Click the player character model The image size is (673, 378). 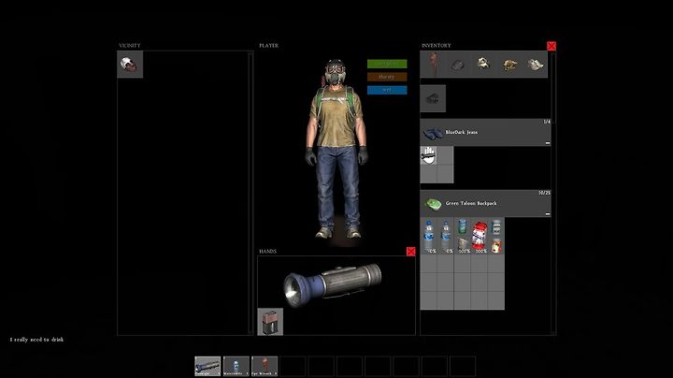point(336,149)
